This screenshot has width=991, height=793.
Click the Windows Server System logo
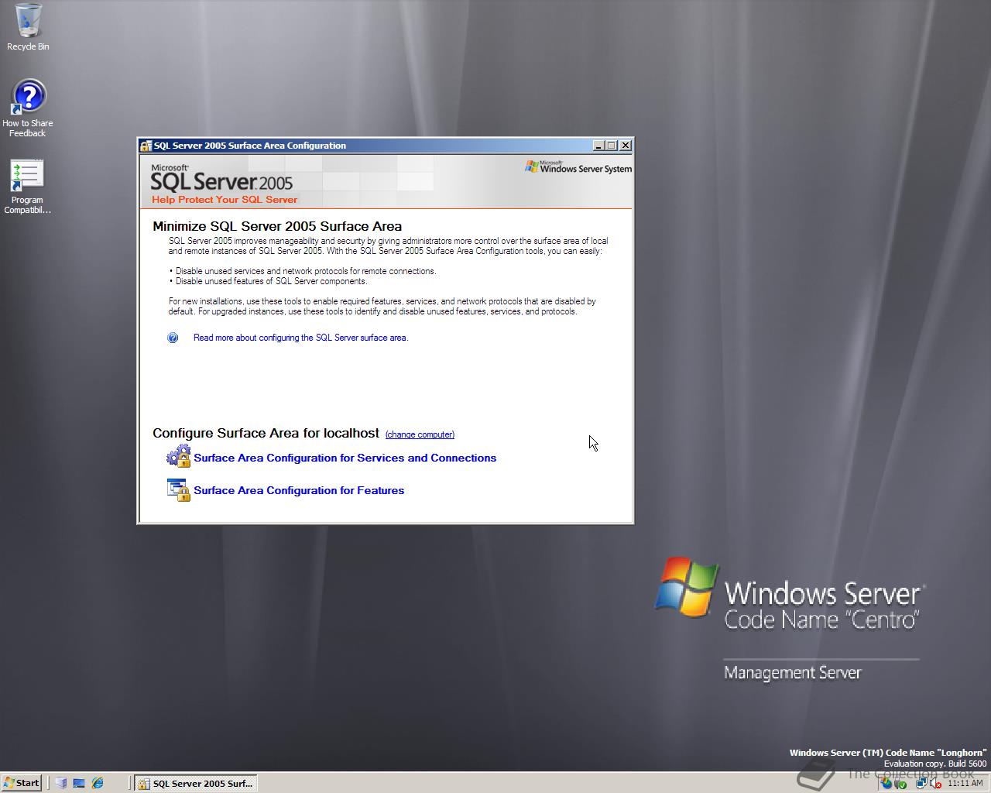click(x=578, y=166)
